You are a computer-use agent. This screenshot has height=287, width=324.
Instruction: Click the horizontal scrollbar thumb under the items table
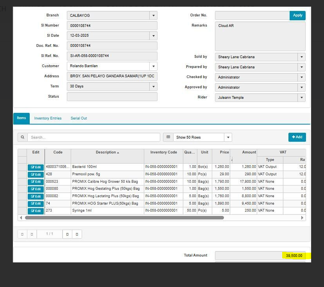(124, 218)
